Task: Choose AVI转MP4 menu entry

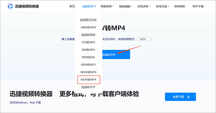Action: click(88, 50)
